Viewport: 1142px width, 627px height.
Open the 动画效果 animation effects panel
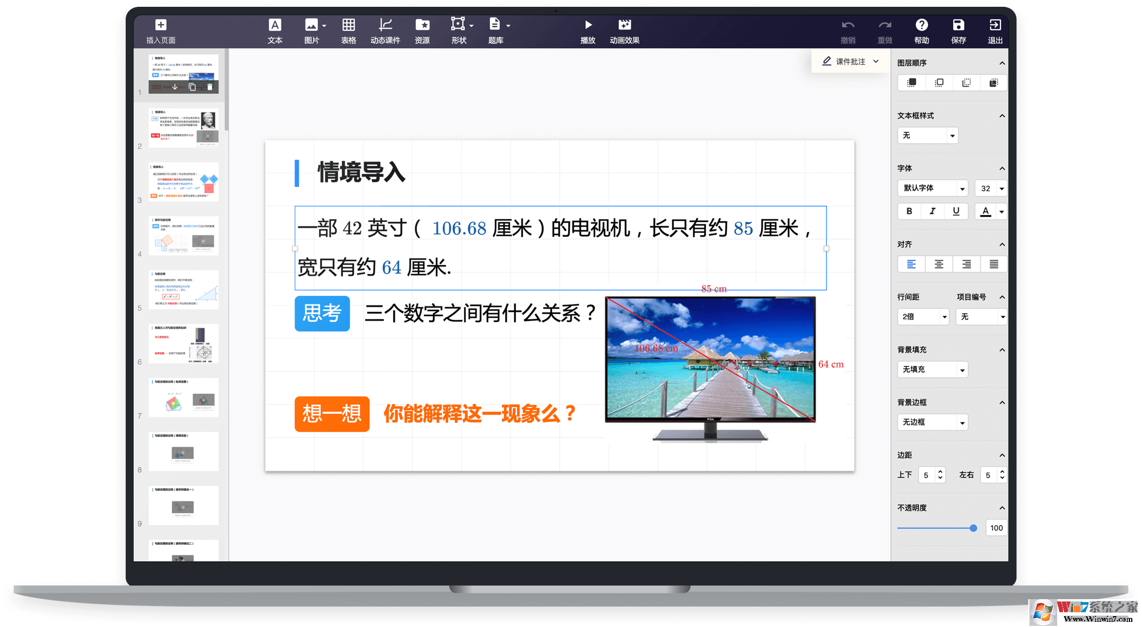pyautogui.click(x=624, y=24)
